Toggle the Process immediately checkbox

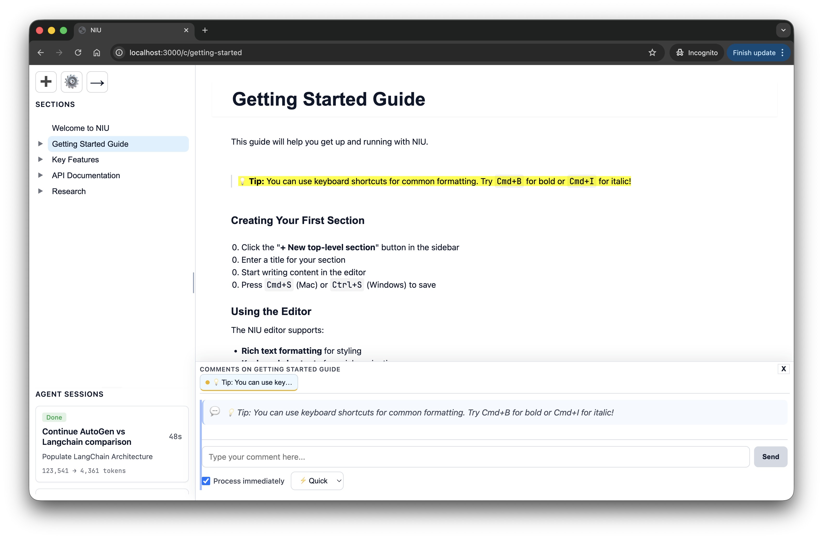[x=206, y=481]
